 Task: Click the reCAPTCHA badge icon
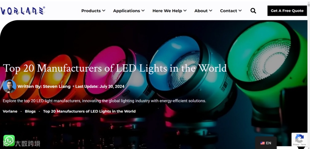(x=299, y=138)
